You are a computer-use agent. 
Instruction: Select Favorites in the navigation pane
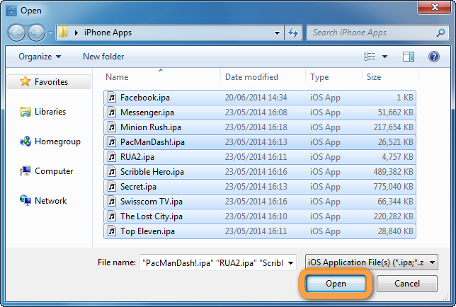pyautogui.click(x=49, y=81)
